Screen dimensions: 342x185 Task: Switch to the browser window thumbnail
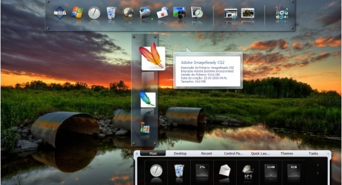(x=230, y=13)
